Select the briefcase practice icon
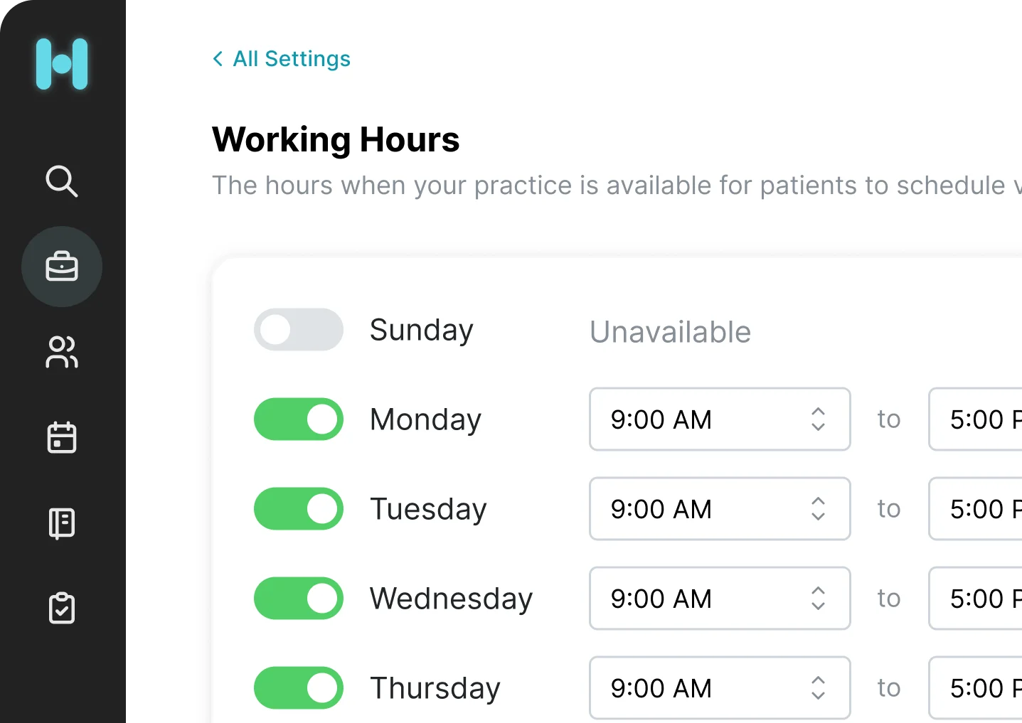The image size is (1022, 723). coord(62,267)
